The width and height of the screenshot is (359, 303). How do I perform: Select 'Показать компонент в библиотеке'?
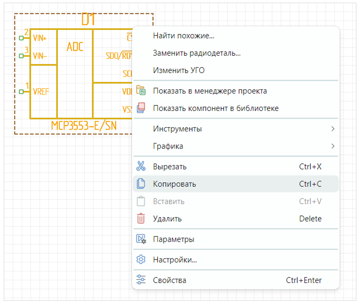click(236, 108)
